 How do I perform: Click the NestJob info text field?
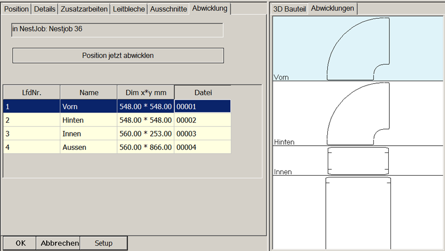coord(117,30)
